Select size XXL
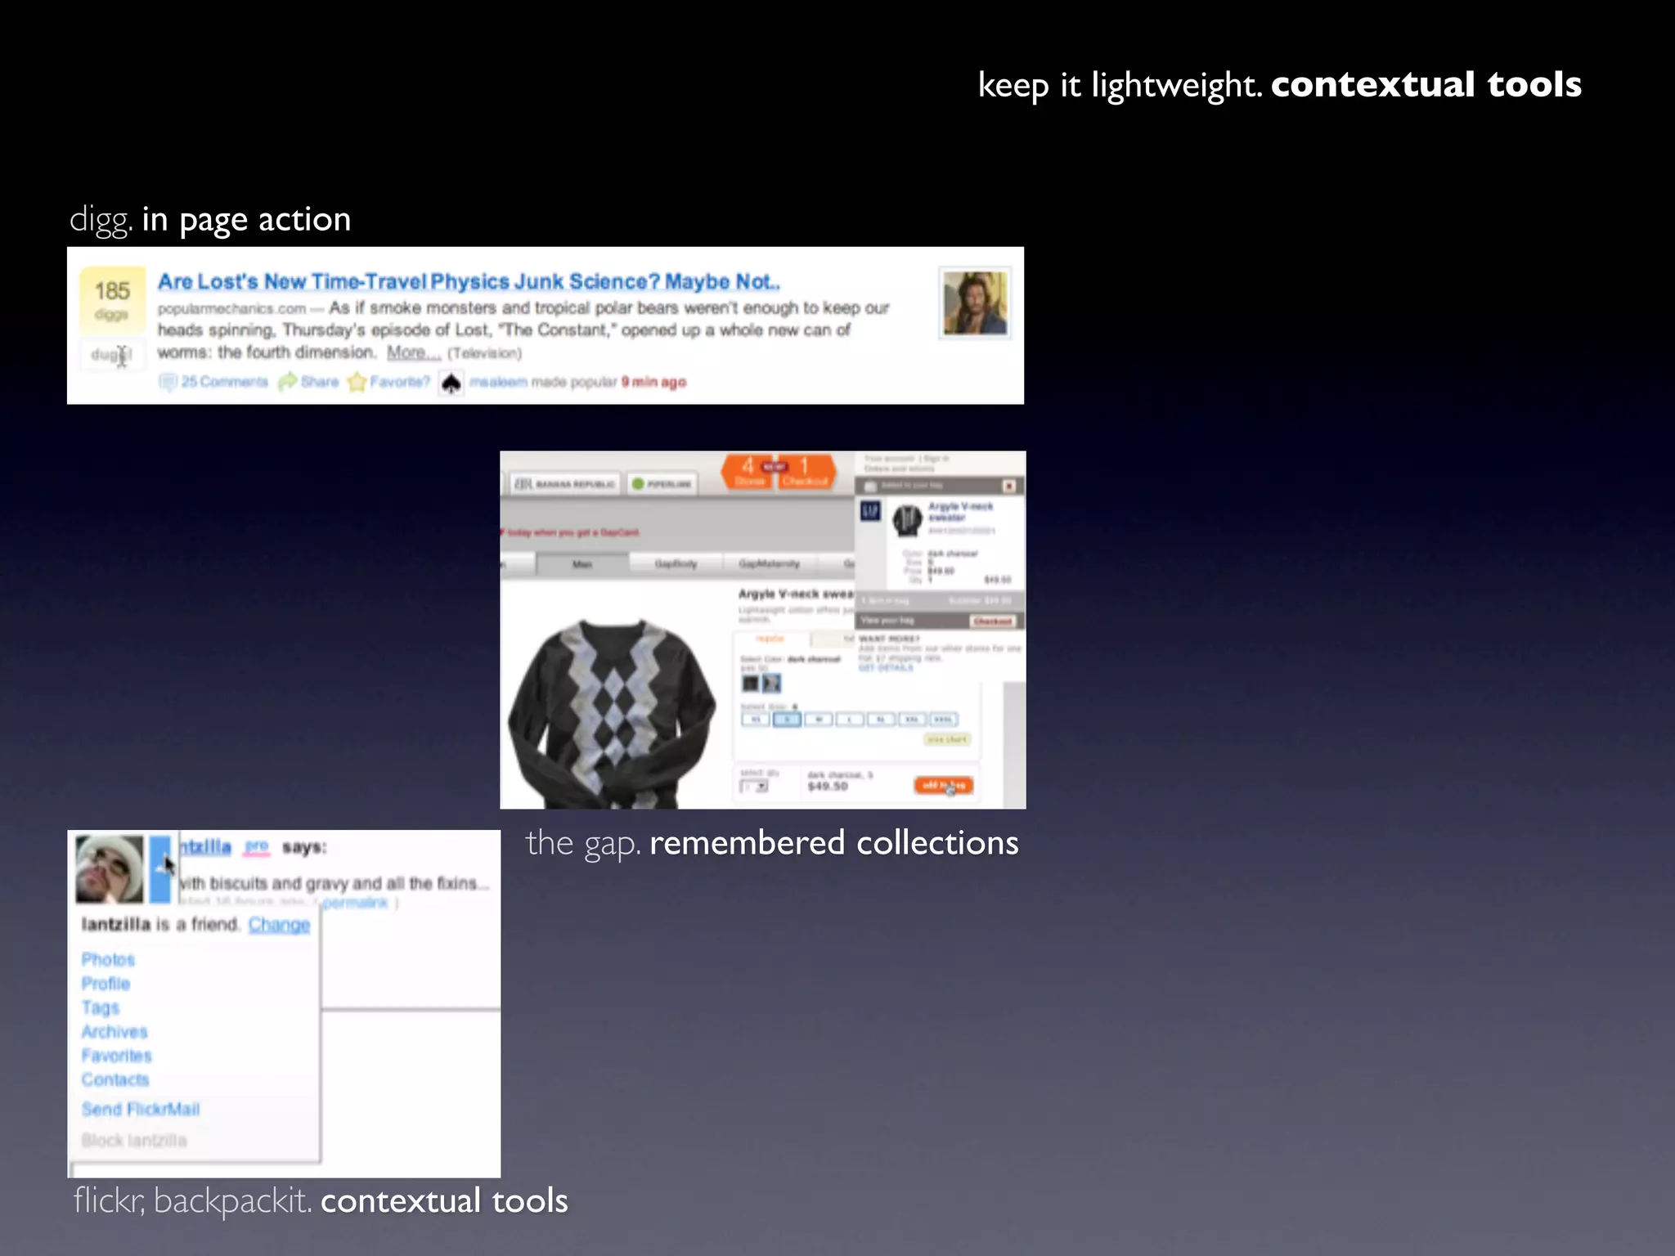 click(912, 720)
